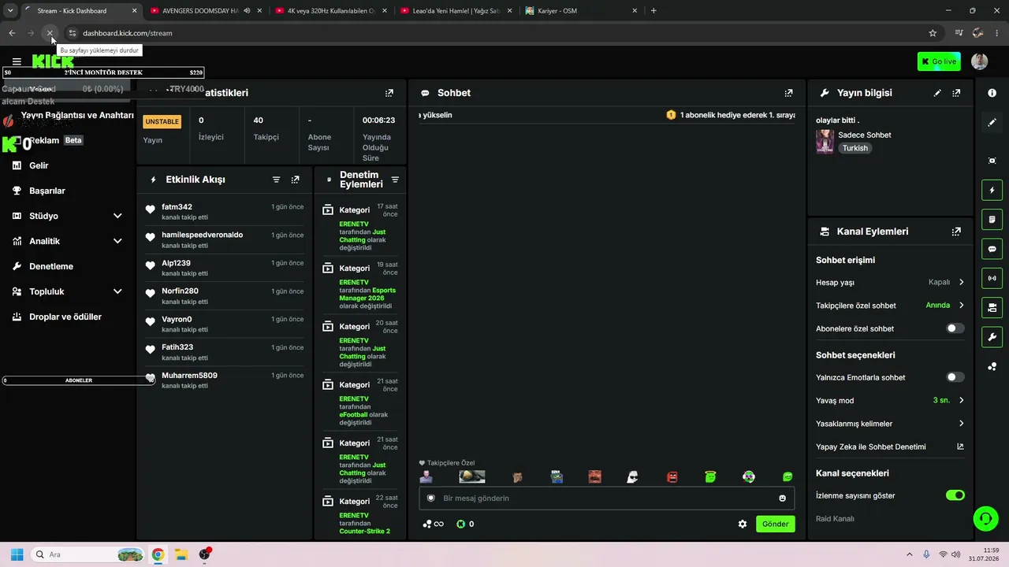Toggle the channel actions icon in right rail

992,307
